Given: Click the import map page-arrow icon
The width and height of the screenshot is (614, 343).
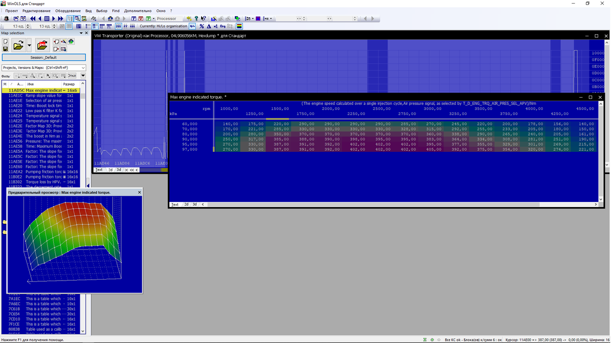Looking at the screenshot, I should click(x=56, y=41).
